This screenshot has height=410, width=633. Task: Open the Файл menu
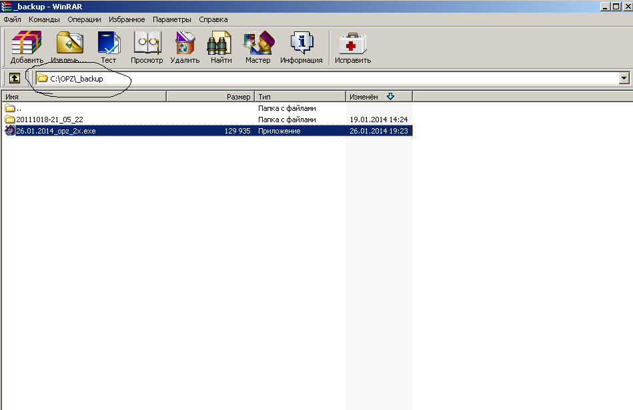click(12, 19)
